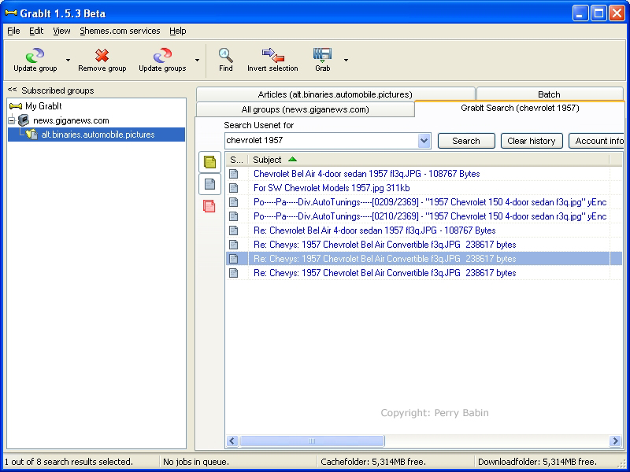Click the Invert selection arrows icon

click(272, 55)
